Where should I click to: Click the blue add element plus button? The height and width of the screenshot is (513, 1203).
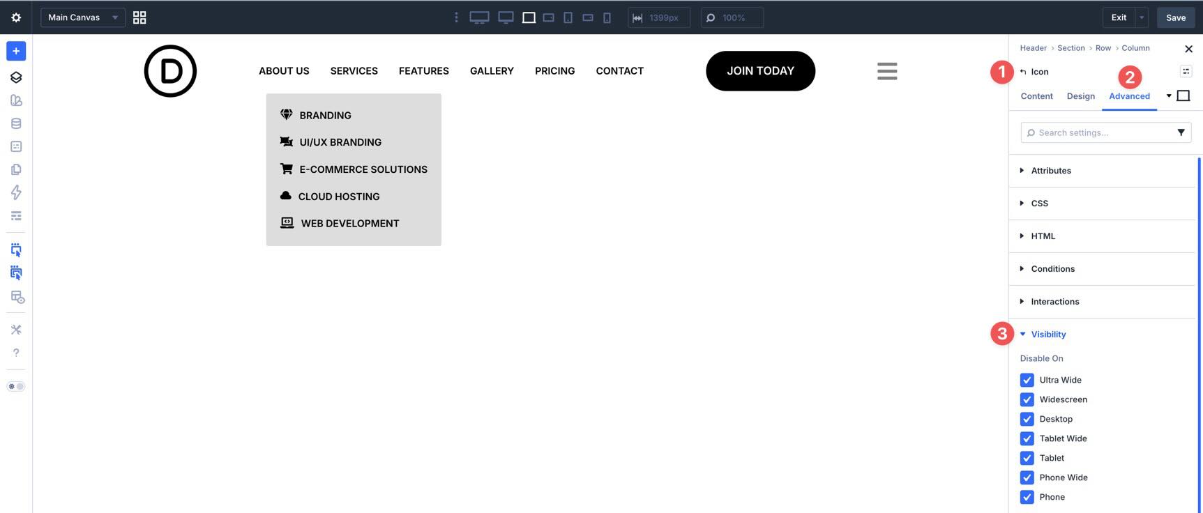16,51
